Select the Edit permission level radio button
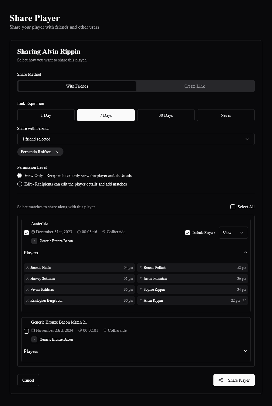The image size is (272, 406). [x=20, y=184]
